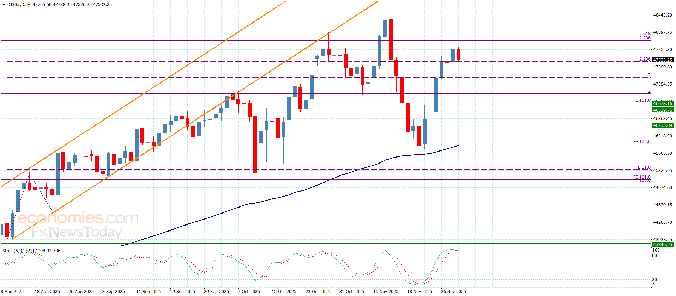676x296 pixels.
Task: Click the 31 Oct 2025 date label
Action: click(352, 291)
